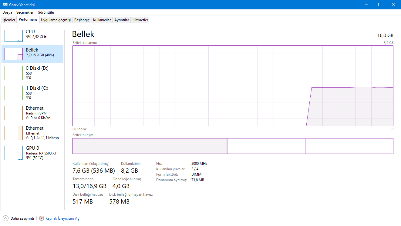Show the 1 Diski (C:) performance graph
The width and height of the screenshot is (401, 226).
pyautogui.click(x=32, y=93)
